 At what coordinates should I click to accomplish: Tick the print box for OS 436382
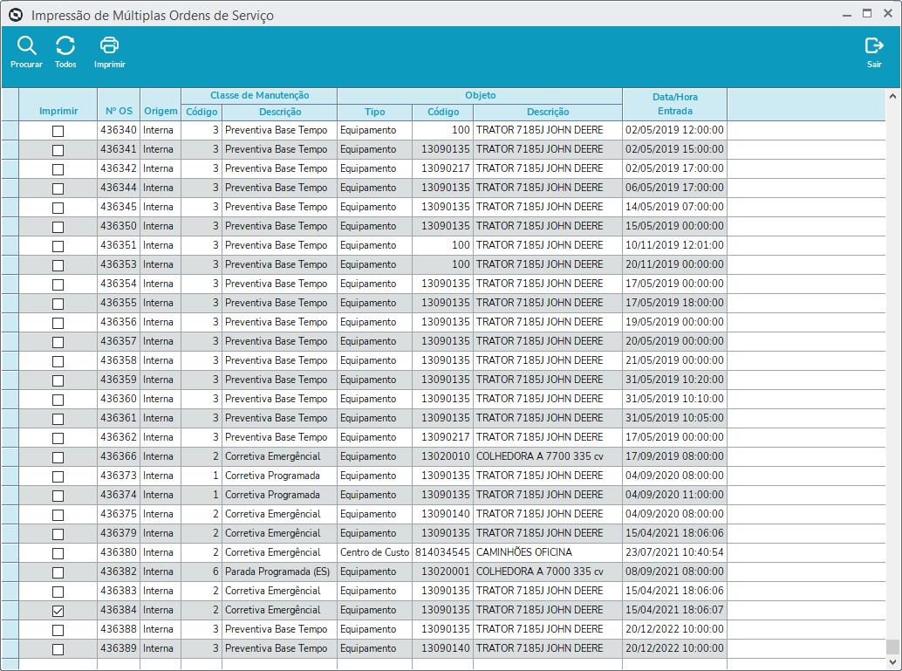[58, 572]
